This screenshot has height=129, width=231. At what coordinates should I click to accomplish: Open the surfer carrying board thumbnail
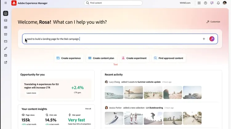[x=133, y=93]
